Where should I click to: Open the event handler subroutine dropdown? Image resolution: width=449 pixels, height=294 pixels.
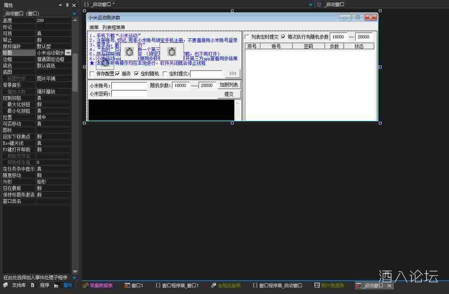74,278
